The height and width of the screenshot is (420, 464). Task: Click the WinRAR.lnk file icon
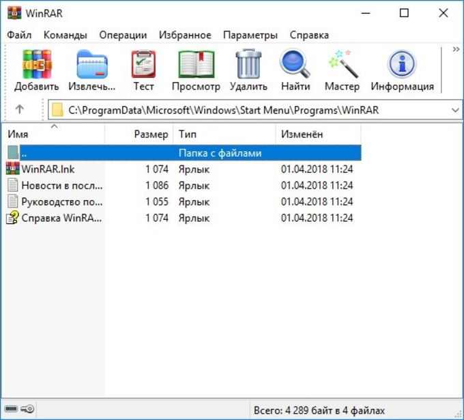(x=13, y=169)
